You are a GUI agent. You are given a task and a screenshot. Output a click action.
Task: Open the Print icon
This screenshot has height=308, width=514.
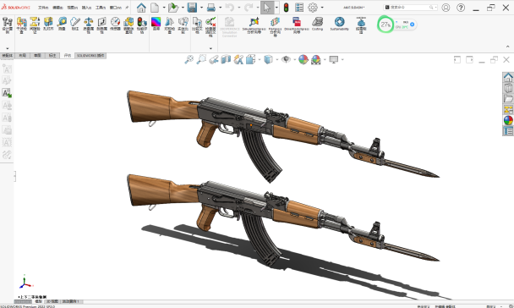211,8
